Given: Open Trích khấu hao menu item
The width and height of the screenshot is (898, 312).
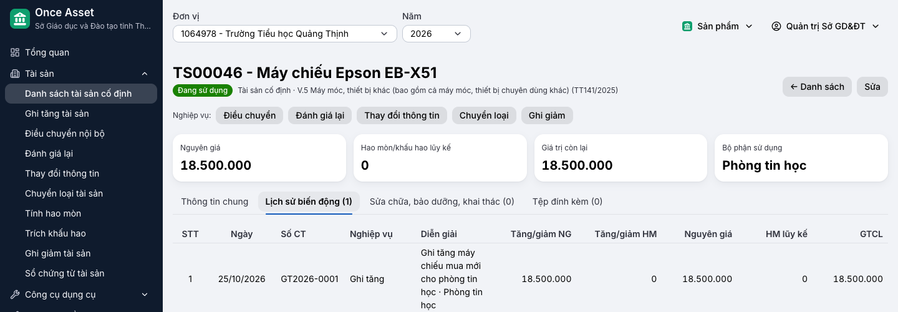Looking at the screenshot, I should (x=81, y=233).
